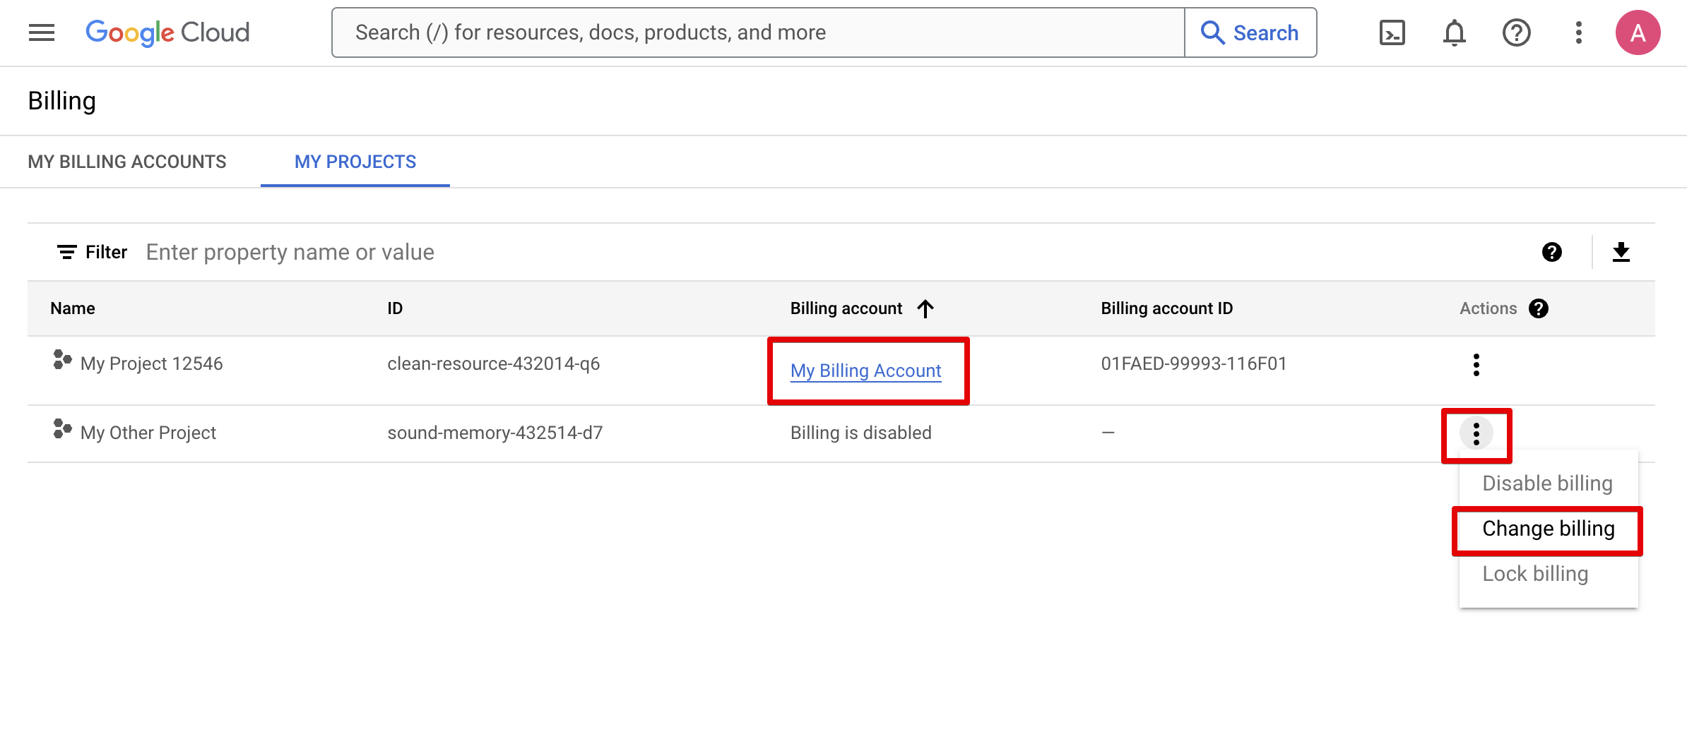The height and width of the screenshot is (734, 1687).
Task: Open Actions menu for My Project 12546
Action: [x=1476, y=364]
